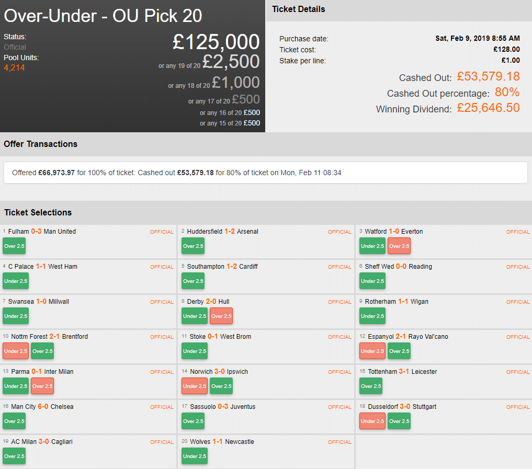Image resolution: width=532 pixels, height=469 pixels.
Task: Click green Under 2.5 badge for Parma match
Action: coord(16,386)
